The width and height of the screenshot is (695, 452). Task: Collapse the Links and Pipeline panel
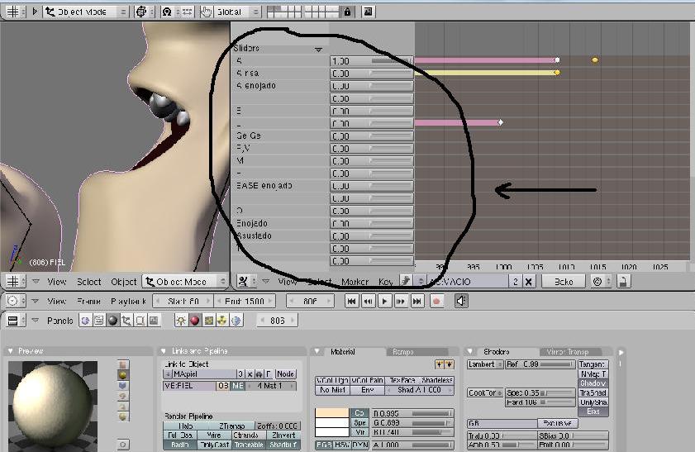(x=164, y=351)
